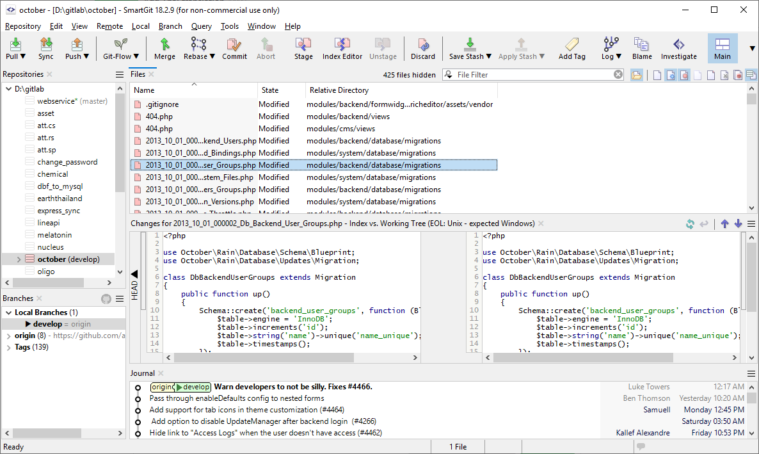The image size is (759, 454).
Task: Toggle the plain blank page file filter
Action: 657,75
